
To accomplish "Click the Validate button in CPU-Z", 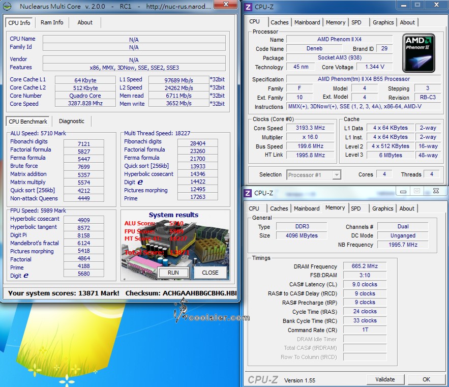I will pyautogui.click(x=385, y=379).
